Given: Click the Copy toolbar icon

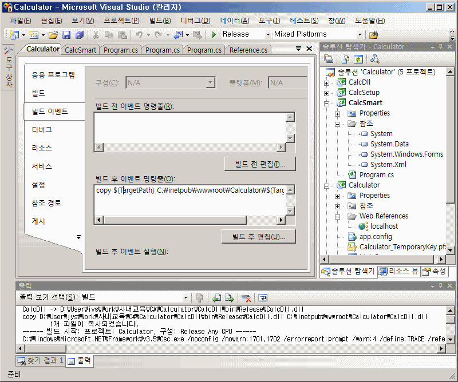Looking at the screenshot, I should tap(109, 35).
